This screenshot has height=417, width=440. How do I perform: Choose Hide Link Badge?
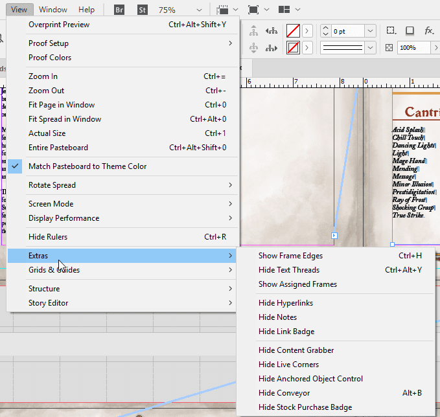(x=336, y=332)
